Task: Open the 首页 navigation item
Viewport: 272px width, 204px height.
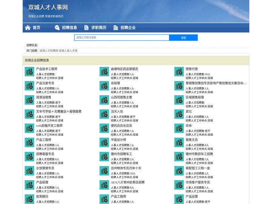Action: point(36,28)
